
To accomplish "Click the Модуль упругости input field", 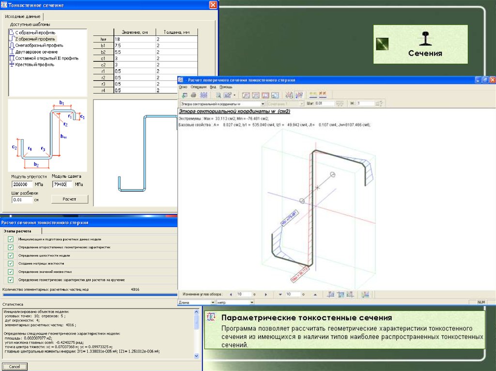I will [22, 184].
